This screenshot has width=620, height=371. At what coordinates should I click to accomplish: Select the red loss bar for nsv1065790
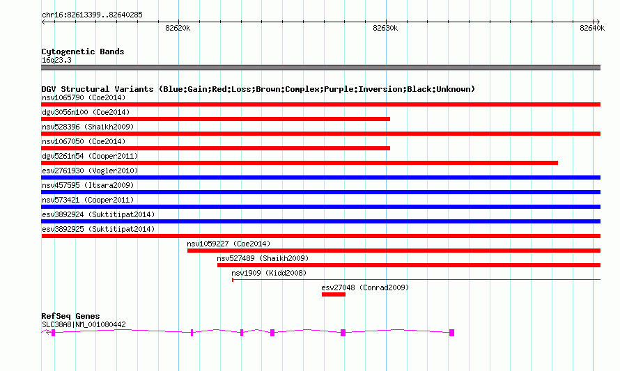point(320,104)
